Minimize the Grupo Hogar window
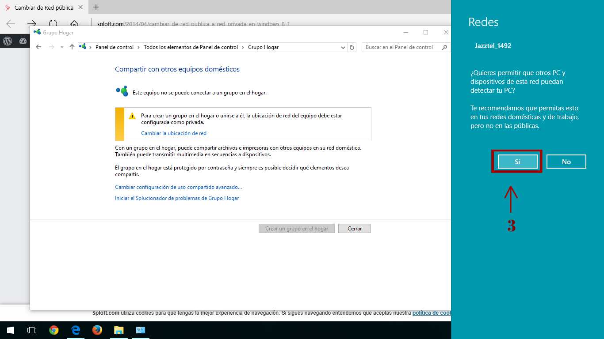The image size is (604, 339). point(406,32)
